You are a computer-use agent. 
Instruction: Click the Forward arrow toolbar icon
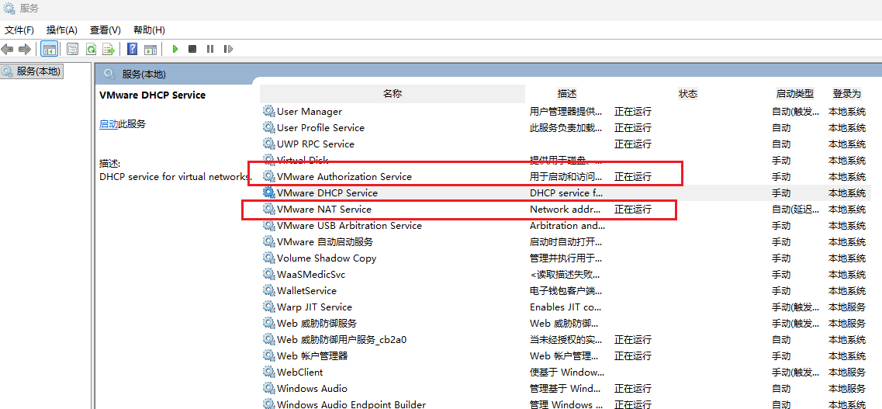(x=25, y=49)
